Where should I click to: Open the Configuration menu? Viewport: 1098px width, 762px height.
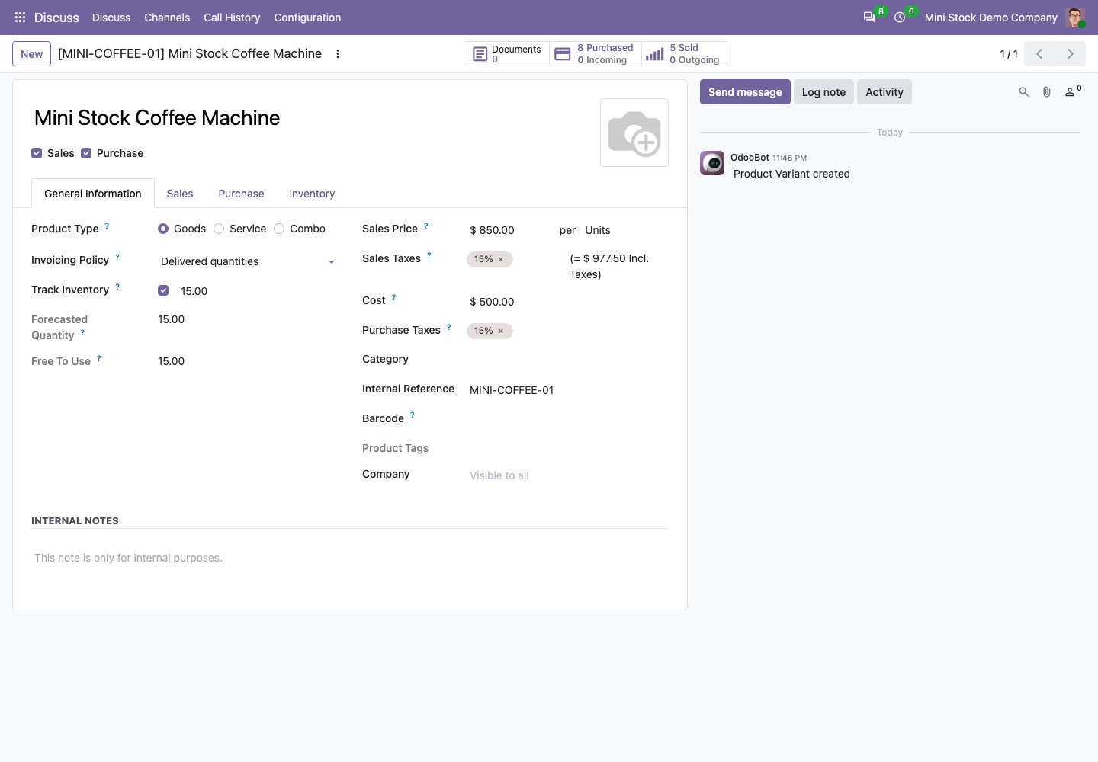(x=307, y=18)
